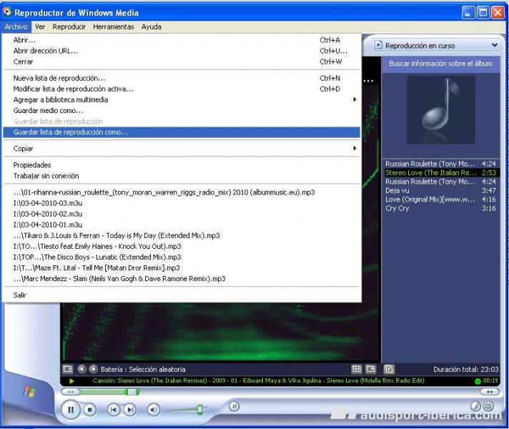
Task: Open recent playlist I:\03-04-2010-03.m3u
Action: pyautogui.click(x=182, y=203)
